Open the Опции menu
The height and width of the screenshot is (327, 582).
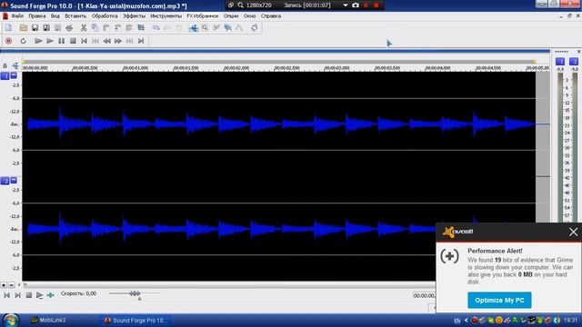(231, 16)
